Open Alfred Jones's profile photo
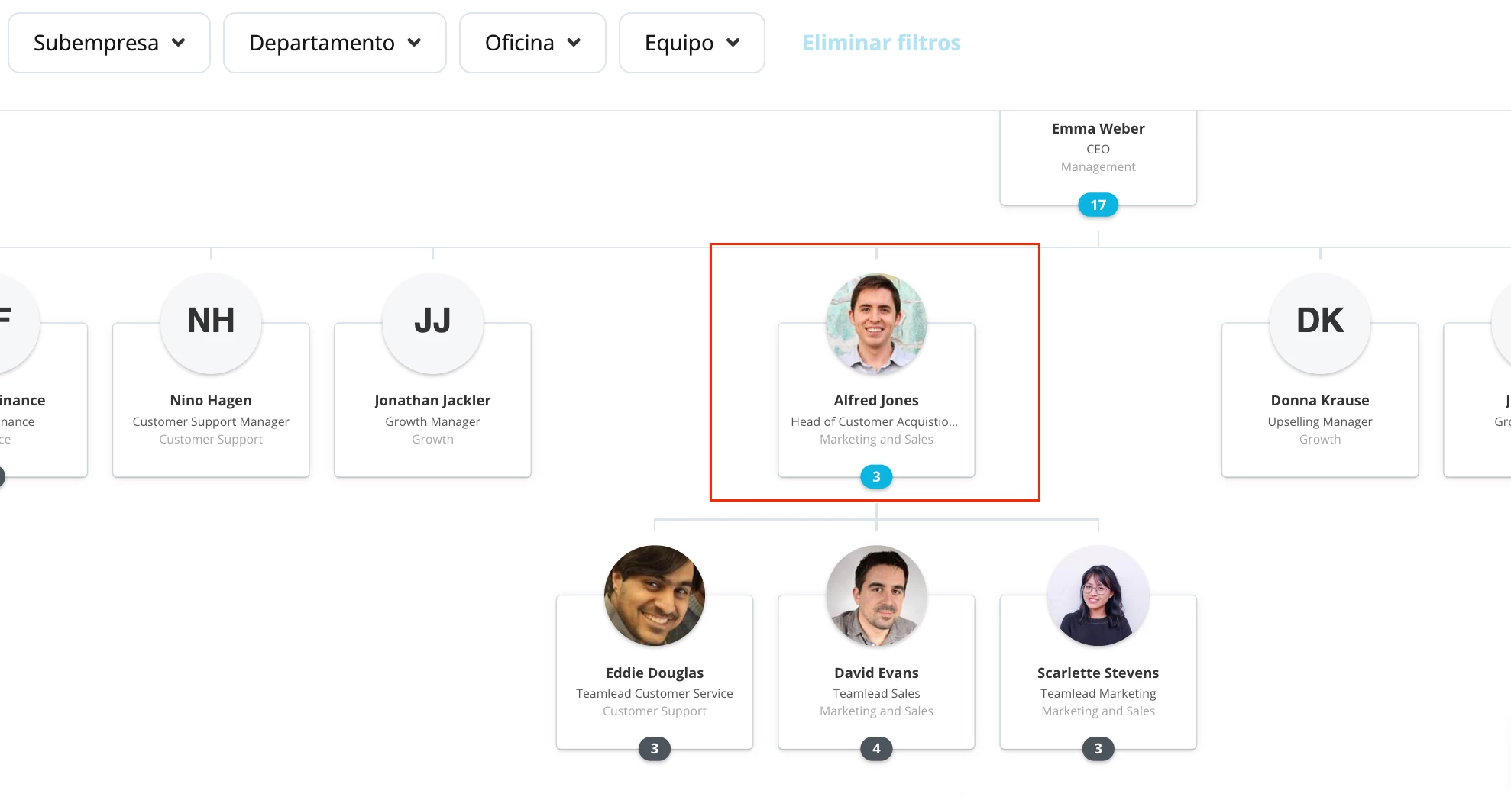1511x797 pixels. (x=876, y=323)
